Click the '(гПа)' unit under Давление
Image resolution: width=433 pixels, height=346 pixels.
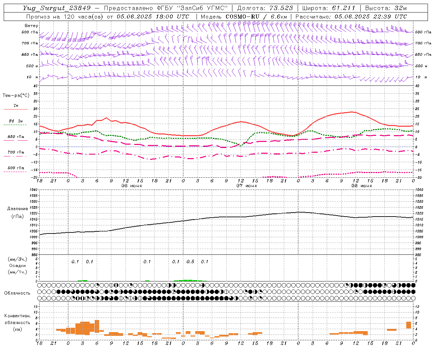(x=18, y=217)
